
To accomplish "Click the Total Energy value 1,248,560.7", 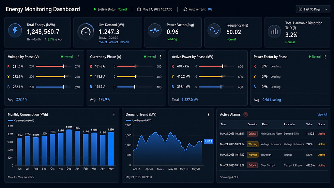I will click(x=43, y=32).
